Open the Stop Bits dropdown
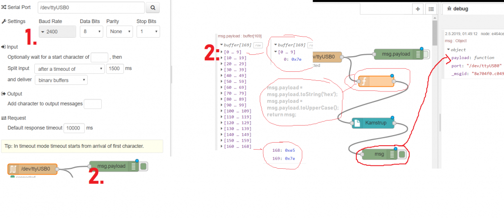 pos(148,31)
